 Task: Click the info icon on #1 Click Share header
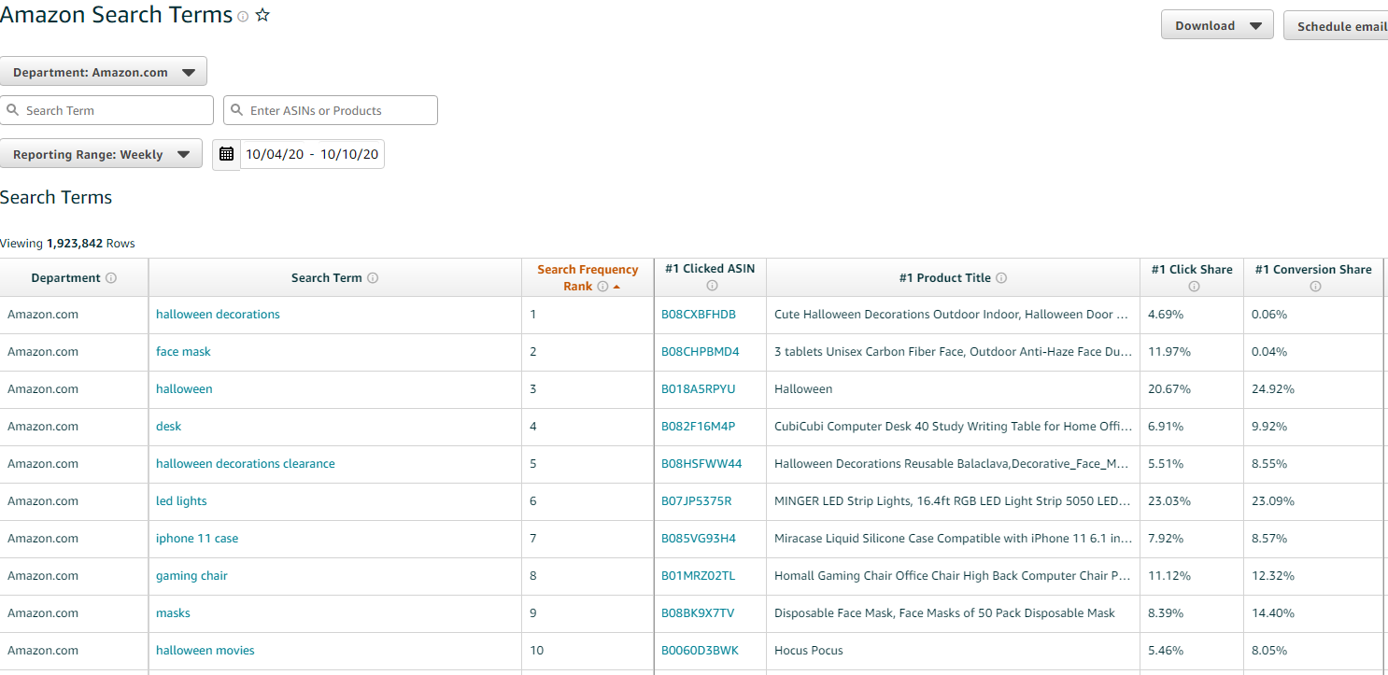1192,286
